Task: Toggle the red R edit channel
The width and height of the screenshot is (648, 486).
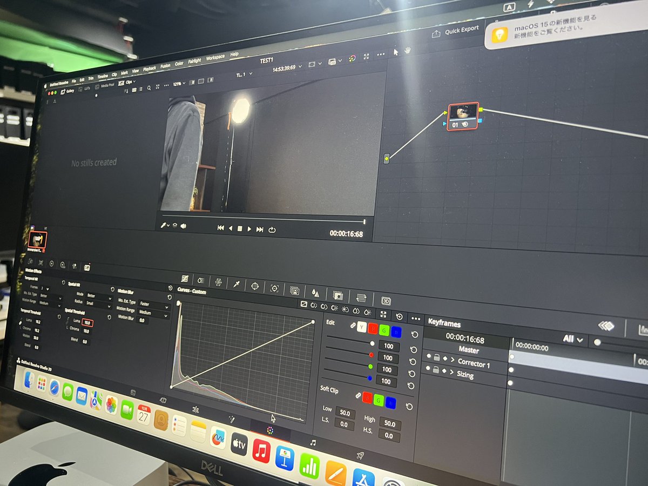Action: (x=373, y=328)
